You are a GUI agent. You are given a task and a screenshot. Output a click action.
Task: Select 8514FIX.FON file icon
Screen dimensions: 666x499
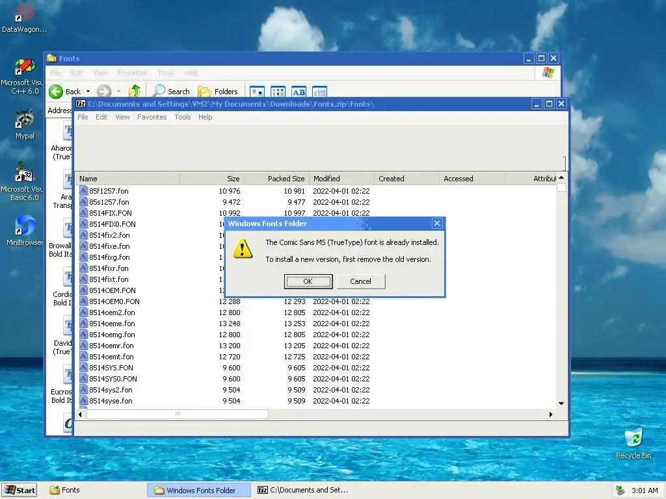click(x=83, y=213)
